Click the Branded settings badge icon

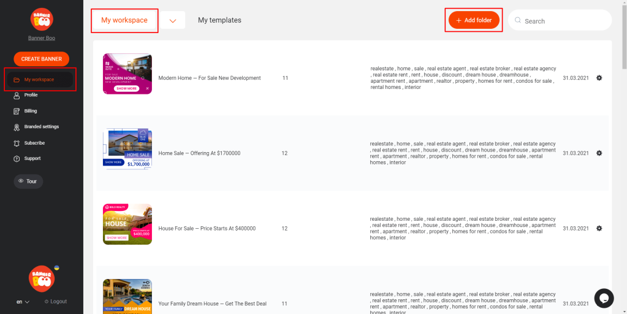coord(17,127)
